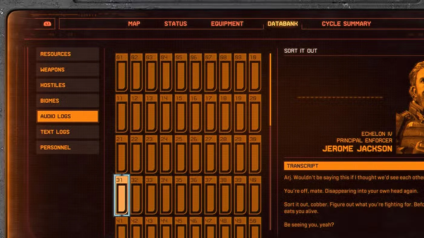Open the EQUIPMENT tab
Viewport: 424px width, 238px height.
(x=227, y=24)
